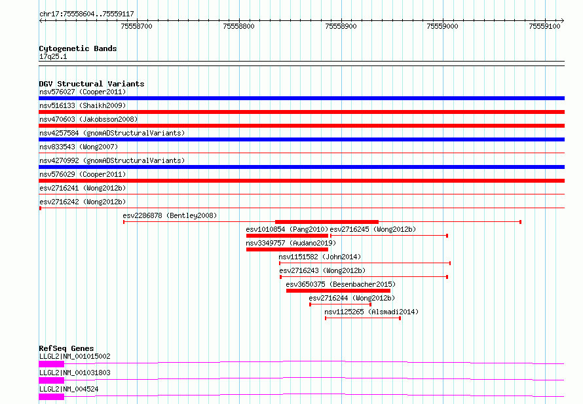583x404 pixels.
Task: Click the nsv4270992 gnomAD variant label
Action: point(112,160)
